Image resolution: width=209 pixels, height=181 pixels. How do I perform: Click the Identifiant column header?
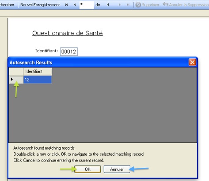point(38,71)
